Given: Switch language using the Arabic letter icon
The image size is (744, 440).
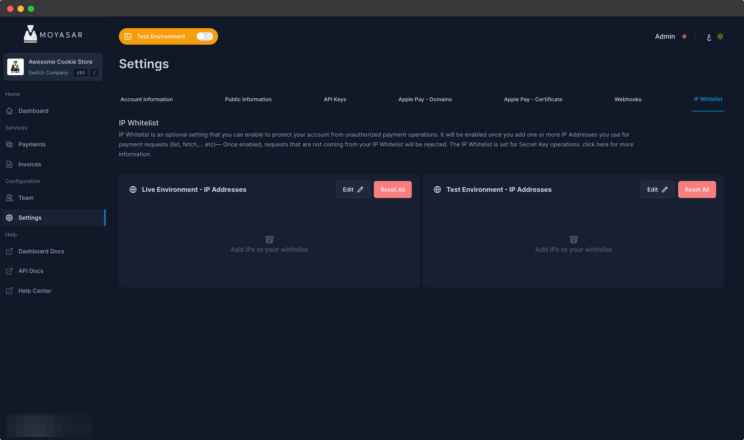Looking at the screenshot, I should [x=709, y=37].
